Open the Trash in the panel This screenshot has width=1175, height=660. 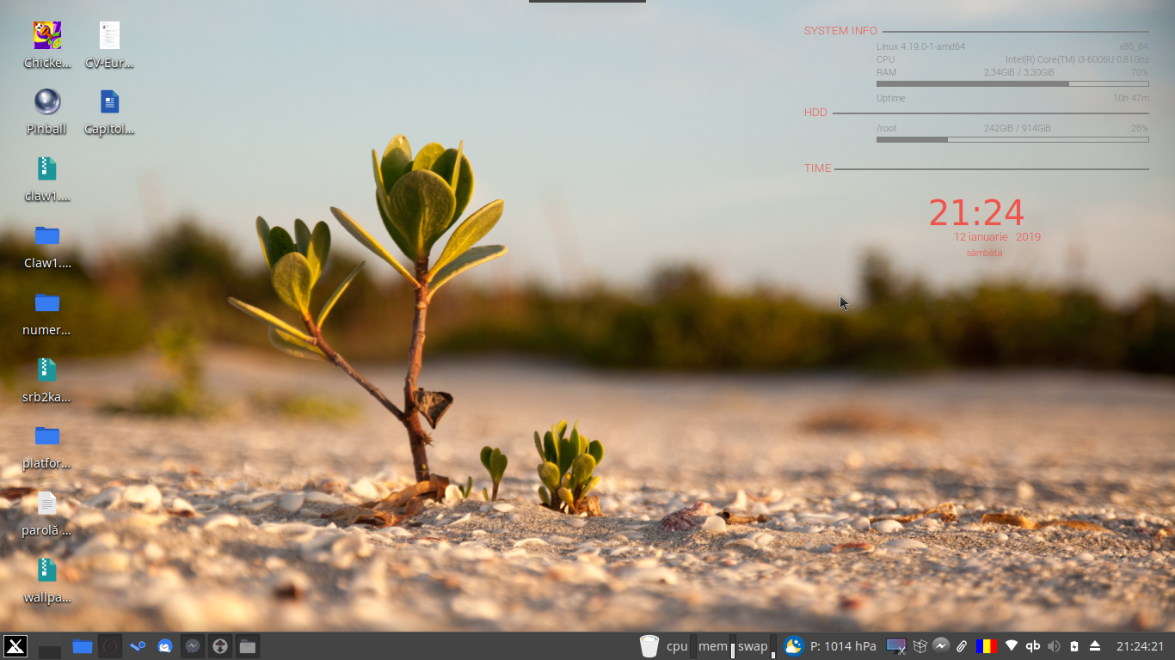(x=649, y=646)
